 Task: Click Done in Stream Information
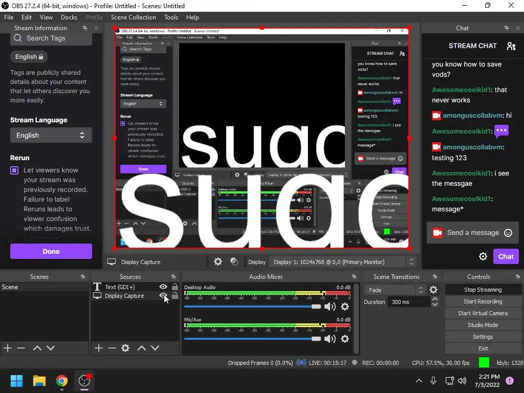coord(51,251)
